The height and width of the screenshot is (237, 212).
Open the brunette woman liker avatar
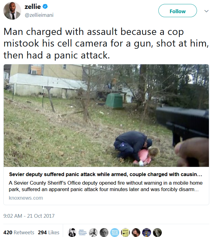point(136,232)
